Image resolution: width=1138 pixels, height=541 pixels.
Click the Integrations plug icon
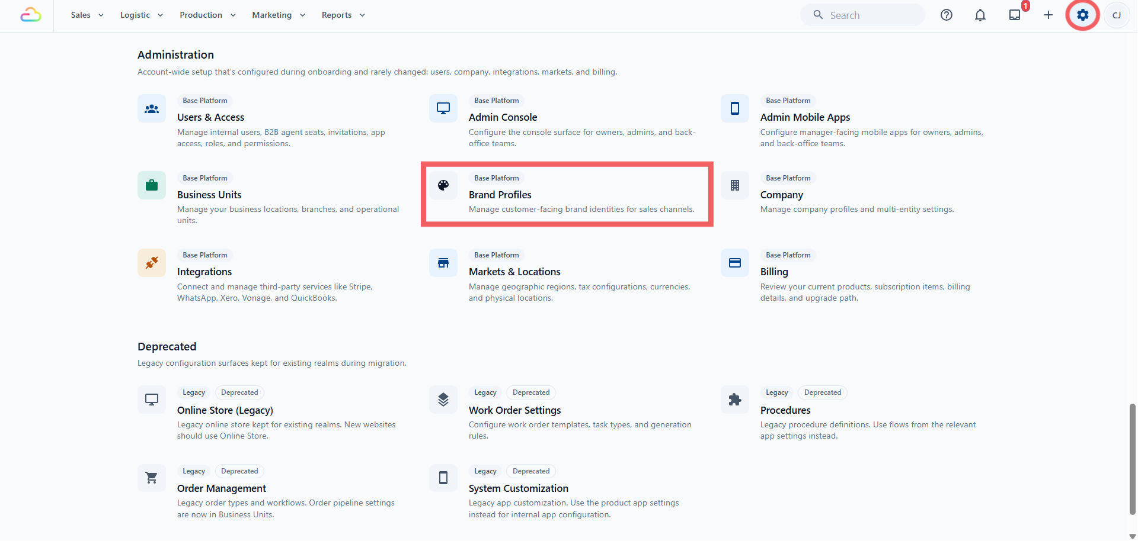pyautogui.click(x=152, y=263)
